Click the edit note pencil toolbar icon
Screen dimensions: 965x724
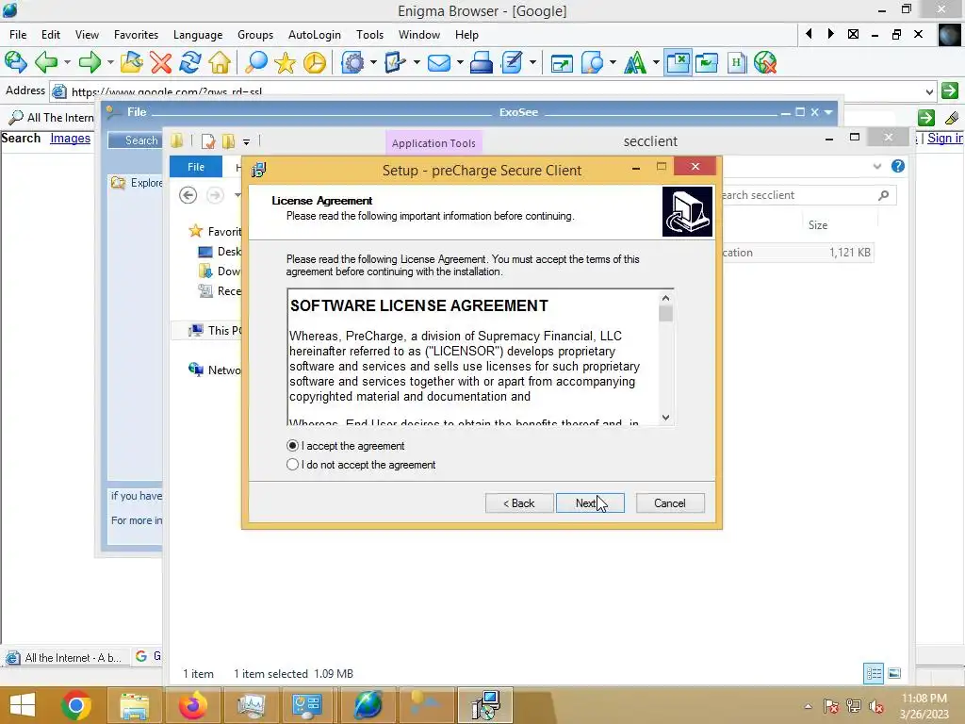tap(512, 63)
